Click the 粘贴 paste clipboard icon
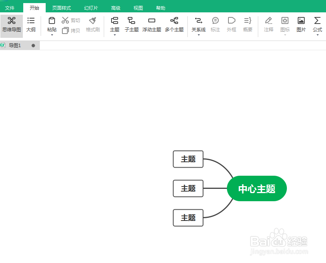The image size is (326, 263). 52,20
